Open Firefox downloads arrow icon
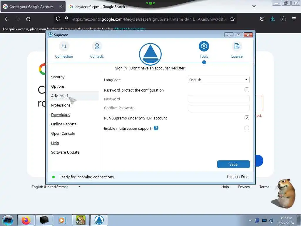Image resolution: width=301 pixels, height=226 pixels. (272, 19)
